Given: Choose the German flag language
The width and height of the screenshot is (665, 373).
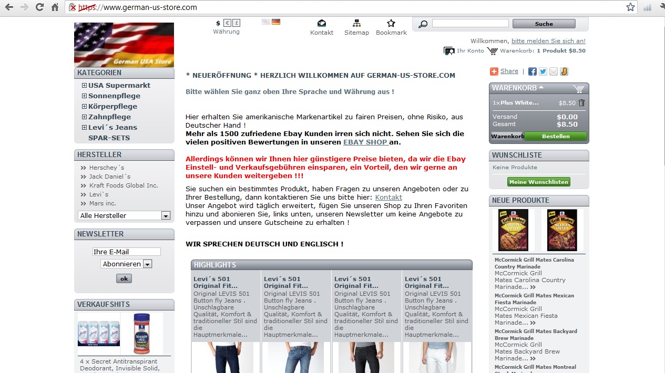Looking at the screenshot, I should (x=276, y=22).
